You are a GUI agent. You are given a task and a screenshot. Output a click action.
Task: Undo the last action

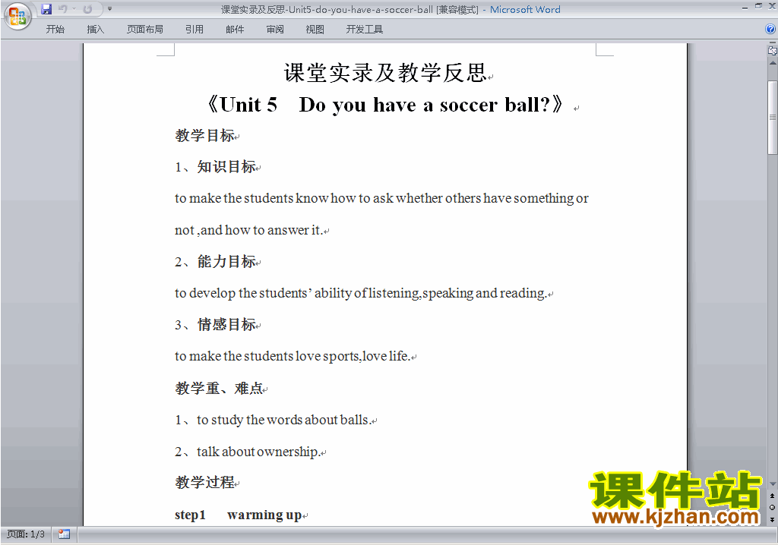[62, 9]
